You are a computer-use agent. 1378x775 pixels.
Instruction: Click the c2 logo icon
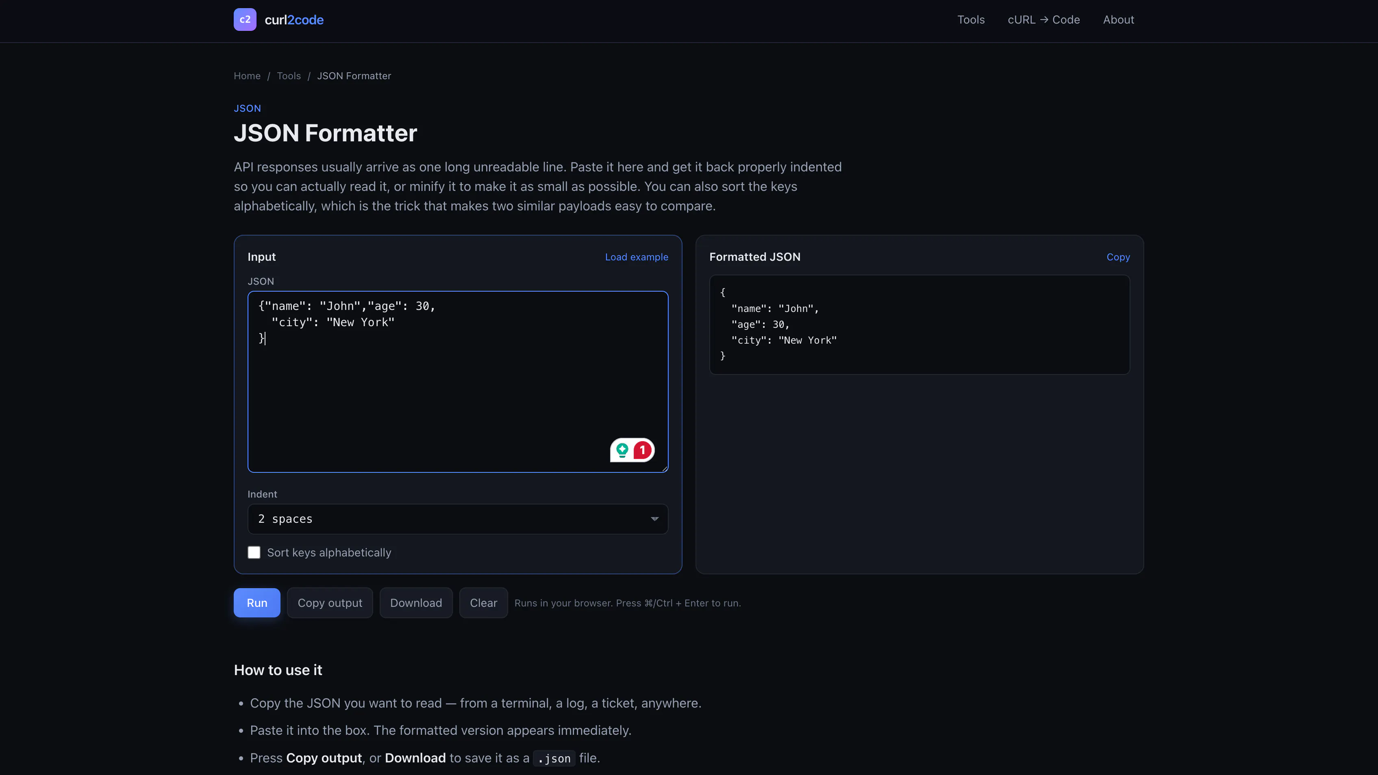tap(245, 20)
